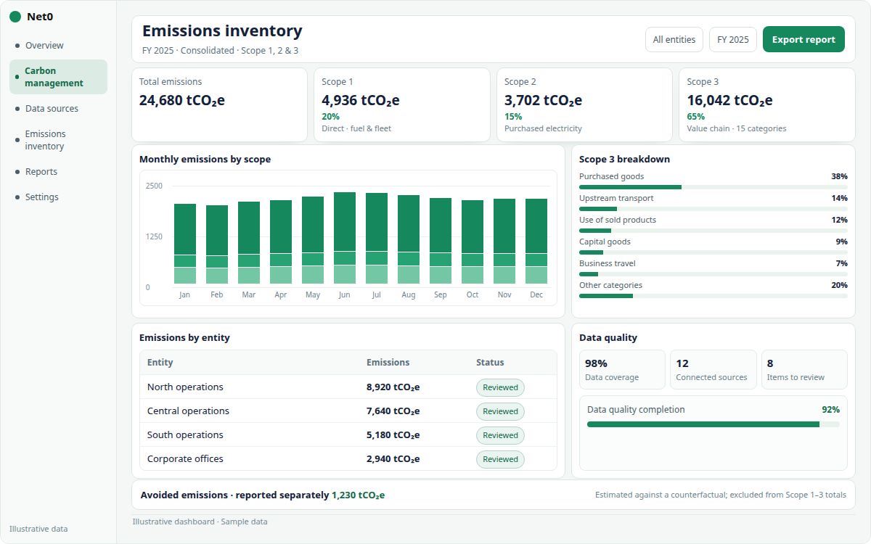871x544 pixels.
Task: Click the 98% Data coverage tile
Action: coord(622,370)
